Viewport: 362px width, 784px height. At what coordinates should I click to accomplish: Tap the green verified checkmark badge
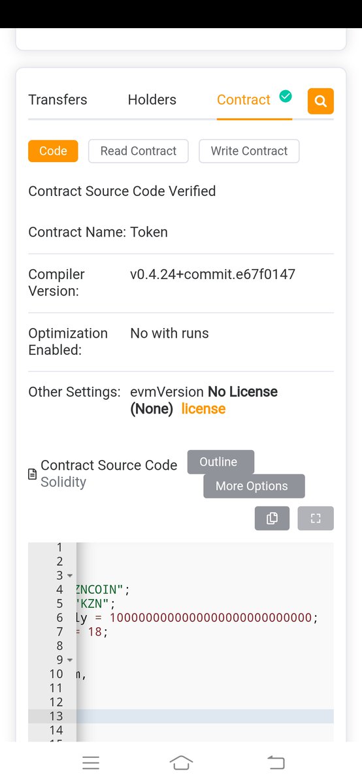[x=286, y=97]
